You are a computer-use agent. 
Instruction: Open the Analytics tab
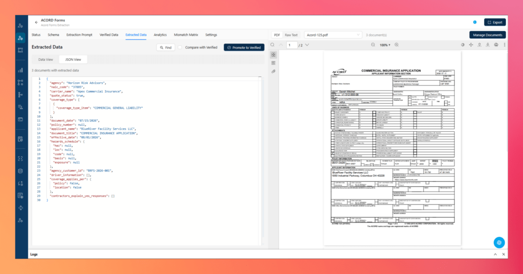(x=160, y=35)
